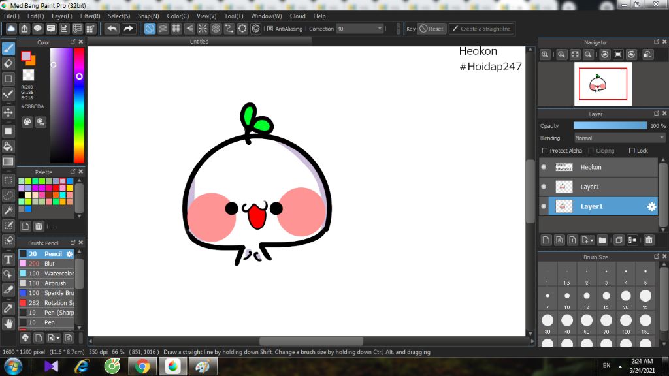The image size is (669, 376).
Task: Select the Watercolor brush
Action: 46,274
